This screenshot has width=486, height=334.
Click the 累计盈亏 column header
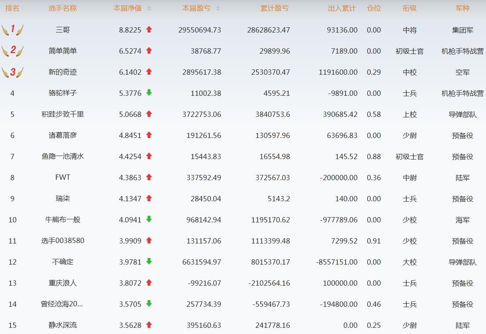click(274, 8)
